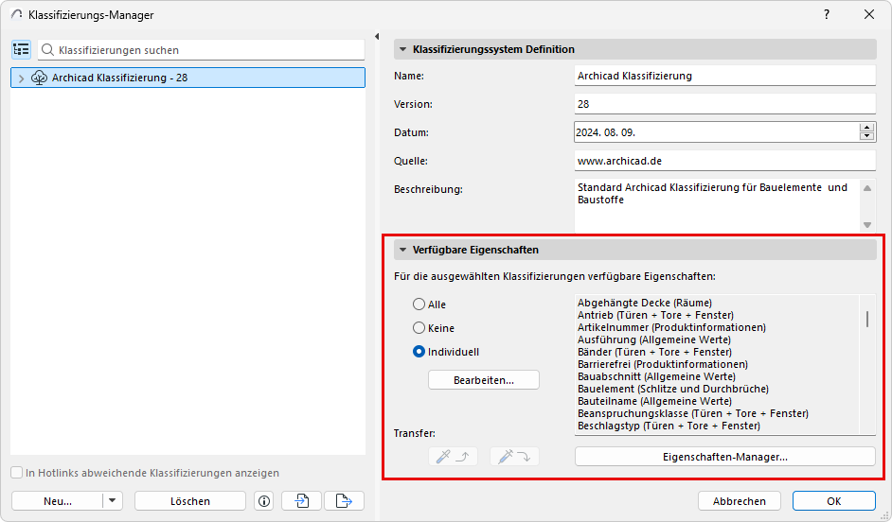Click Abgehängte Decke (Räume) entry
892x522 pixels.
[x=645, y=303]
